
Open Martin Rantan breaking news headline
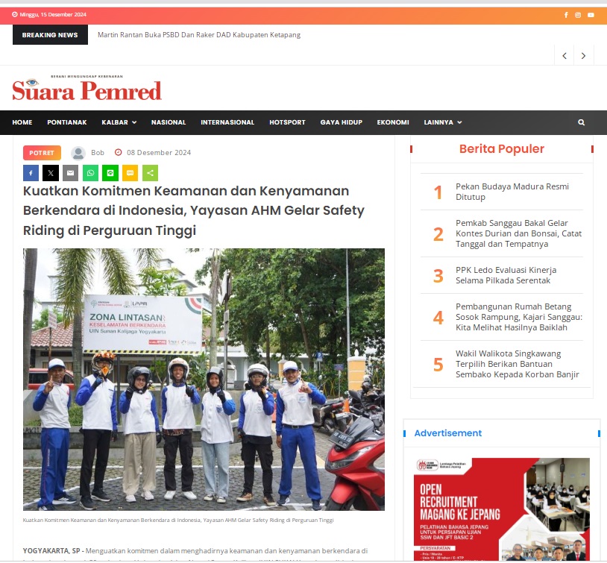[x=199, y=35]
